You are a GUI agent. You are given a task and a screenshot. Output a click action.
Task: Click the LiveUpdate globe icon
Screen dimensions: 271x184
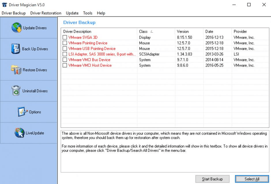click(x=19, y=133)
